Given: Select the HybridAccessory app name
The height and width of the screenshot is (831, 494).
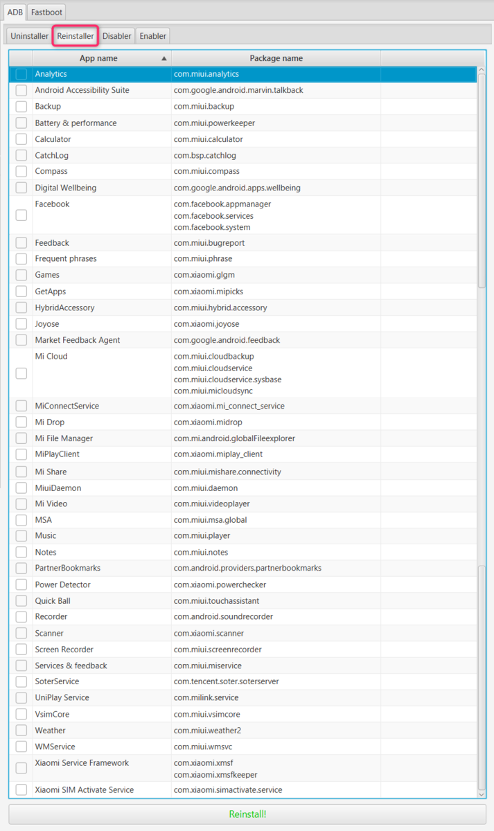Looking at the screenshot, I should coord(65,307).
